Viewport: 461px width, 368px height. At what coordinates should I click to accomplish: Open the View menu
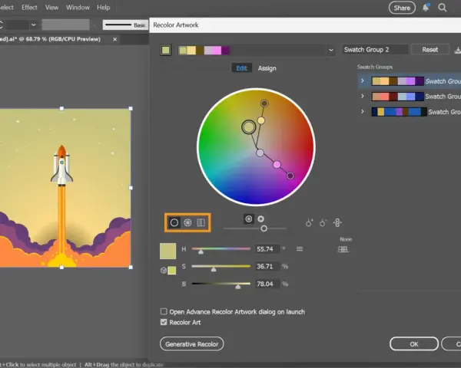point(51,8)
